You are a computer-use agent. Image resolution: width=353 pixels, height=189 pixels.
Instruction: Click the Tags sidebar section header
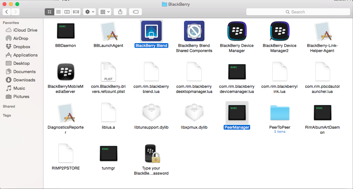pos(7,116)
